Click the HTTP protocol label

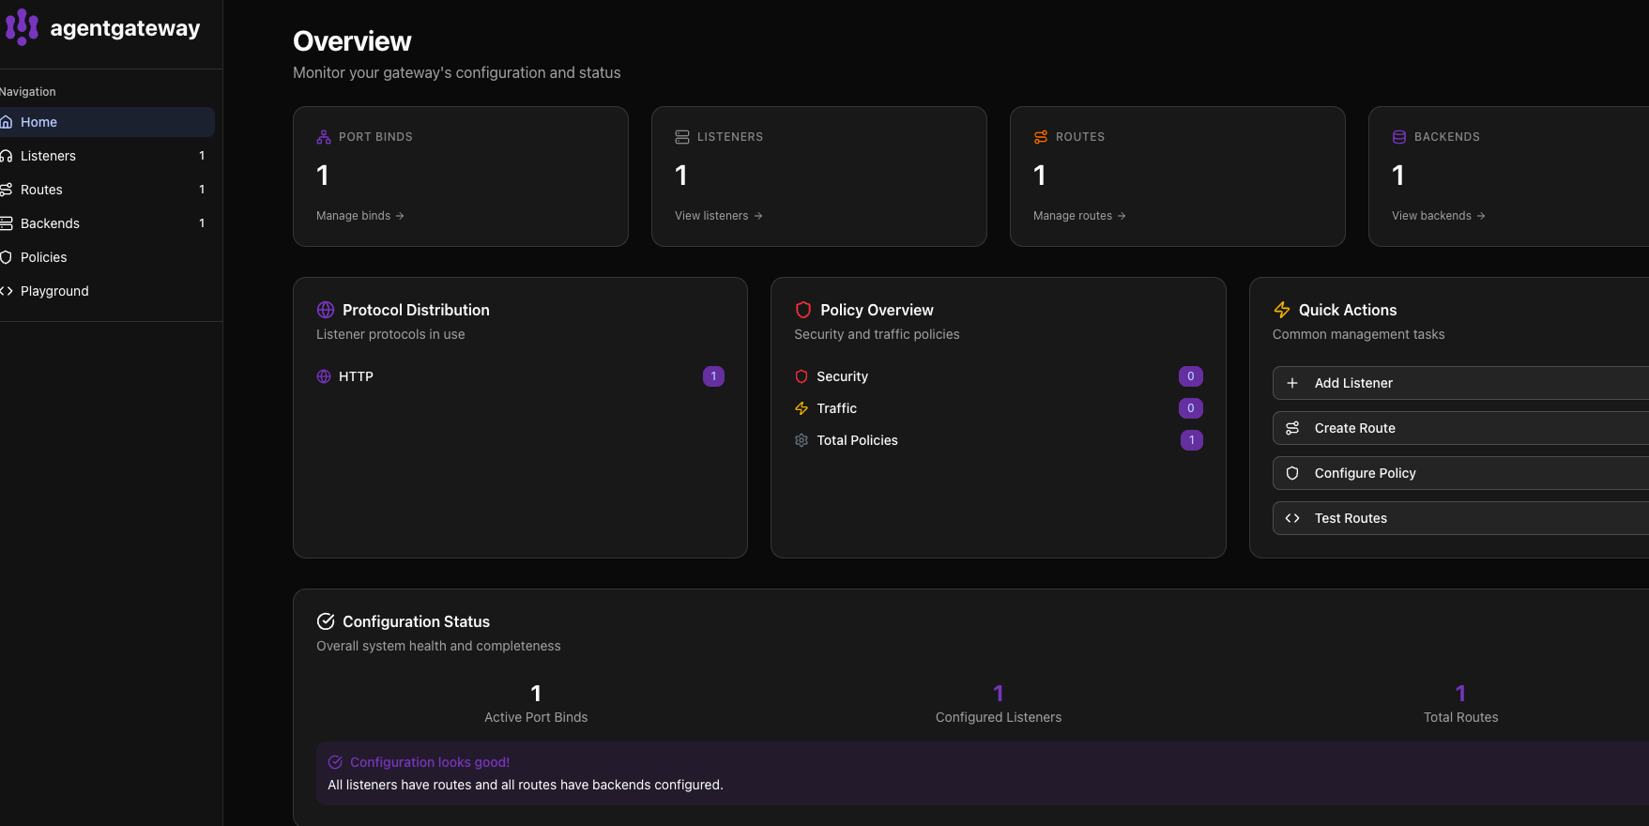tap(356, 376)
